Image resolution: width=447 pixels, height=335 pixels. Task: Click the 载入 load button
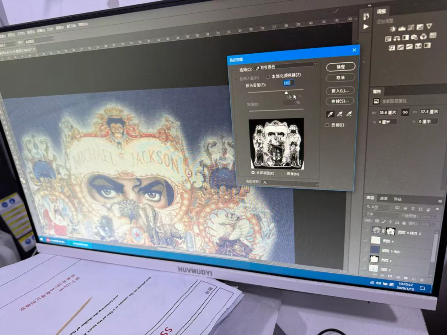click(340, 91)
